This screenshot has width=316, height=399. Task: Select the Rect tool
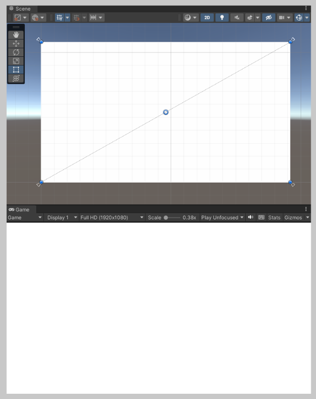(x=16, y=69)
